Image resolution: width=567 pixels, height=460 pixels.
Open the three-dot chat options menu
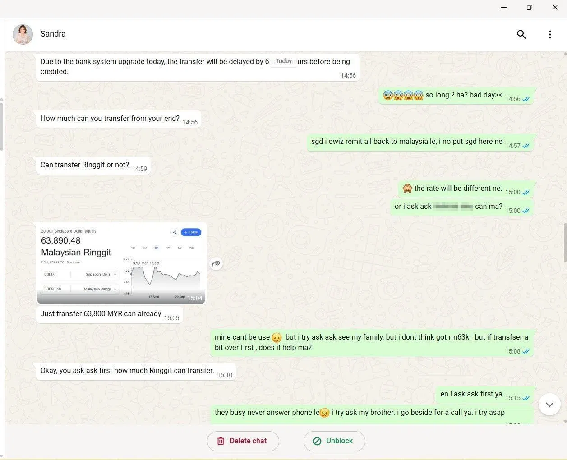[x=550, y=34]
